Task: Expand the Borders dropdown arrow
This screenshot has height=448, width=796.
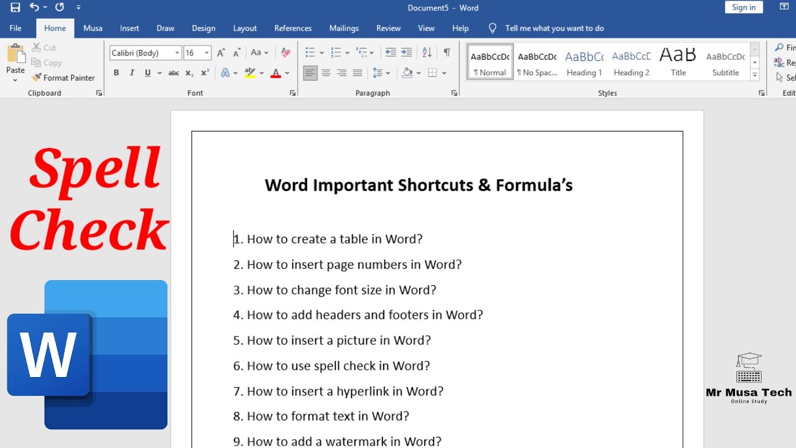Action: (444, 73)
